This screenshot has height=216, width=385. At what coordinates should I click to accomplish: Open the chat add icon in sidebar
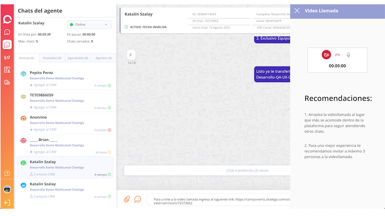tap(7, 83)
